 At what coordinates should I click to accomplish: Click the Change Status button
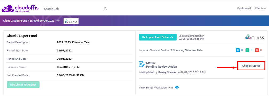[251, 66]
